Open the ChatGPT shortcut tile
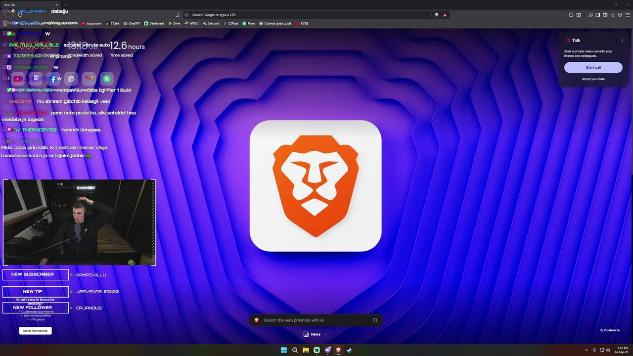 point(71,79)
